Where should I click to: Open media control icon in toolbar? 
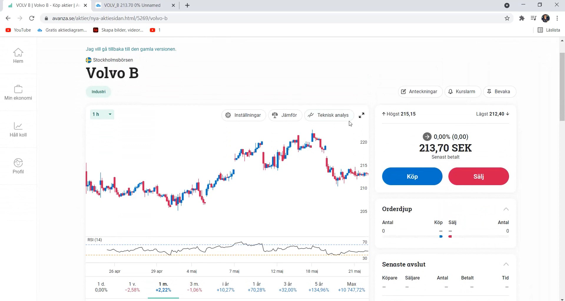(x=533, y=18)
